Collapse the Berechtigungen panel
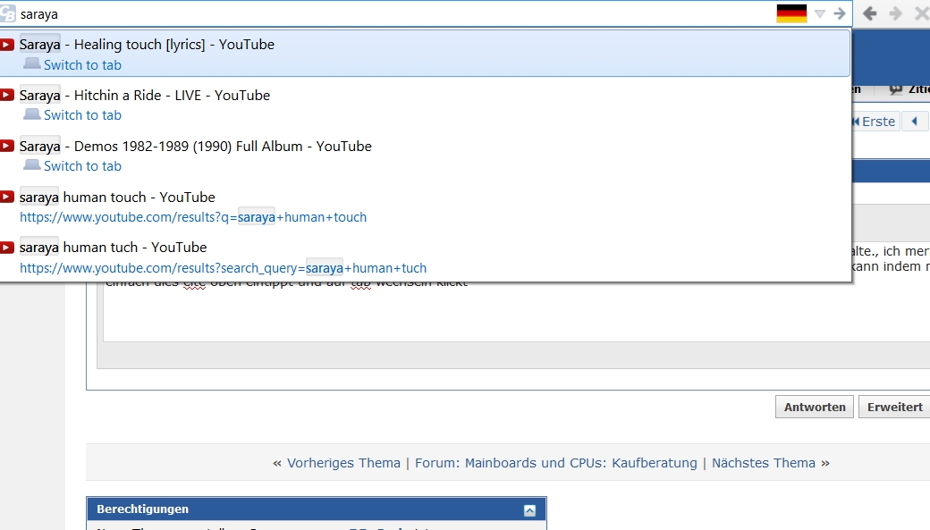The image size is (930, 530). 529,510
